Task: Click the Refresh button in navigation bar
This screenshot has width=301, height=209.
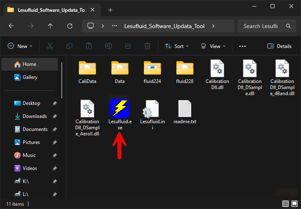Action: [70, 26]
